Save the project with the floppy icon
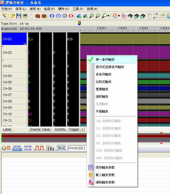Image resolution: width=170 pixels, height=194 pixels. point(19,16)
